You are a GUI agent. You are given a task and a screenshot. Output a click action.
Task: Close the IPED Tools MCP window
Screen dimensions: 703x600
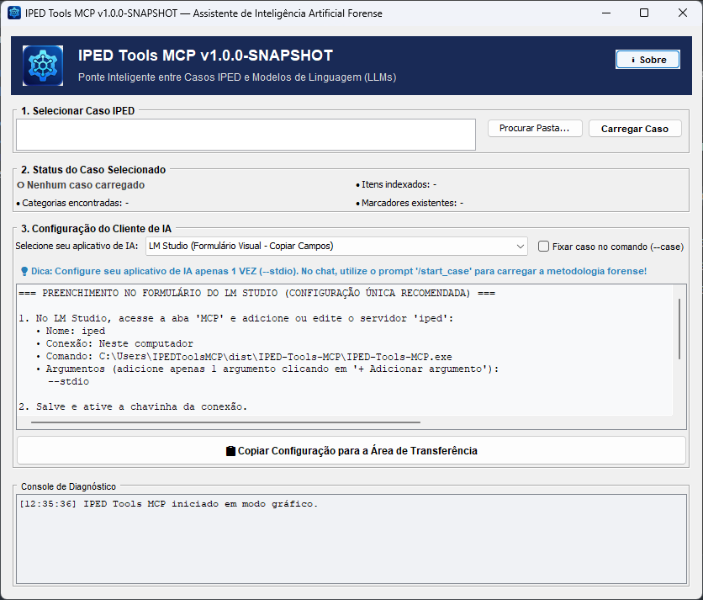[x=682, y=13]
